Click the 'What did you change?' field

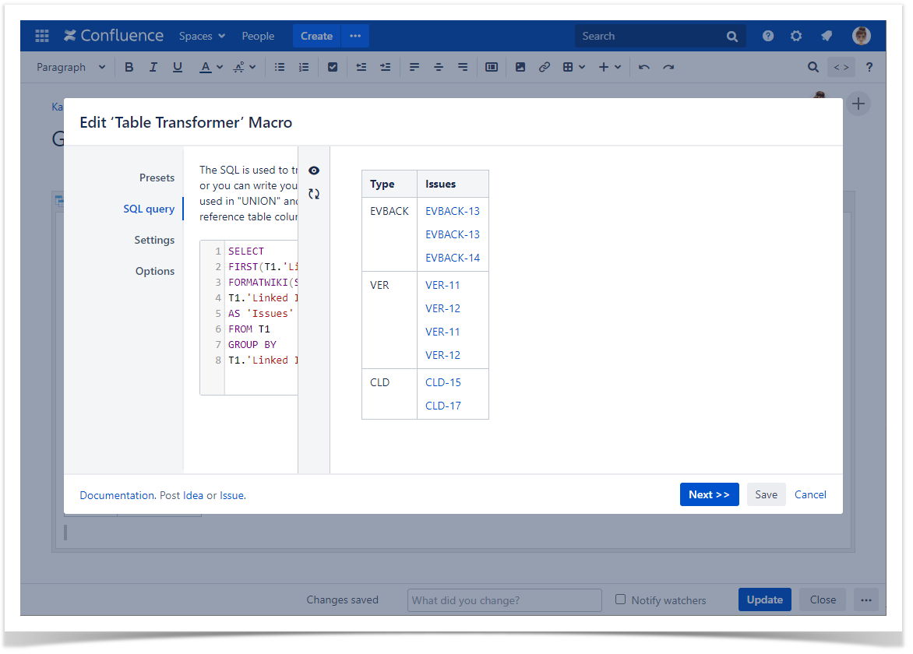pyautogui.click(x=504, y=600)
